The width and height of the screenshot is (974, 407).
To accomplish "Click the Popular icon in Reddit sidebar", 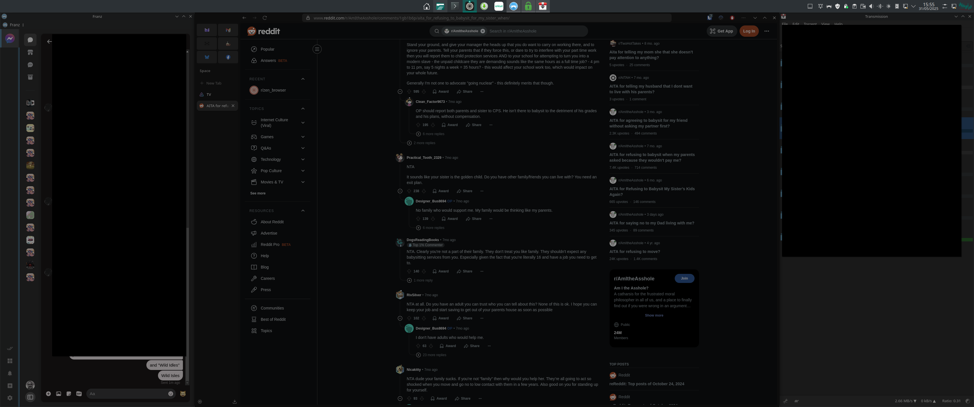I will [x=254, y=49].
